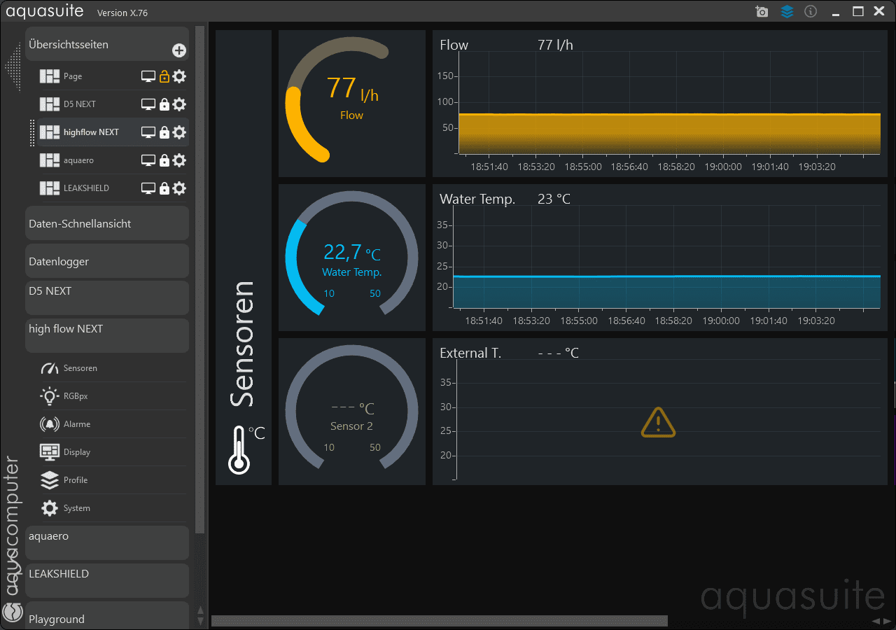Add a new overview page with plus icon

click(179, 50)
